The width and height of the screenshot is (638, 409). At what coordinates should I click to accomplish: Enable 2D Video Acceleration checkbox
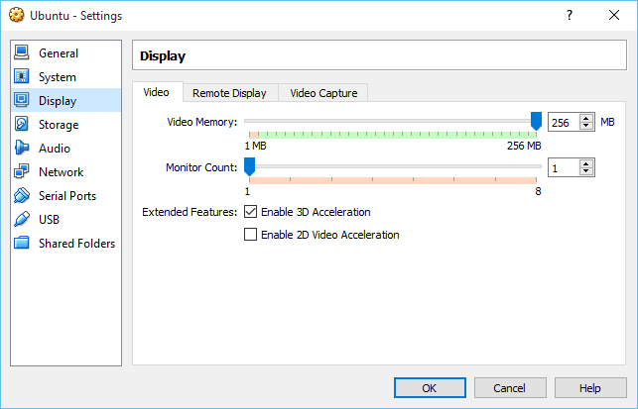point(250,235)
